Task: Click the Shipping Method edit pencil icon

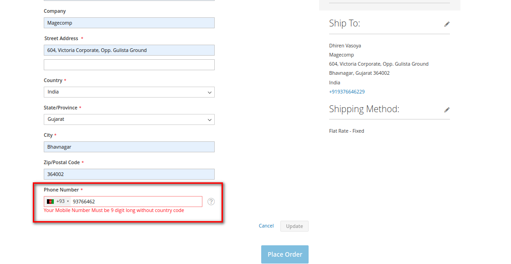Action: coord(447,110)
